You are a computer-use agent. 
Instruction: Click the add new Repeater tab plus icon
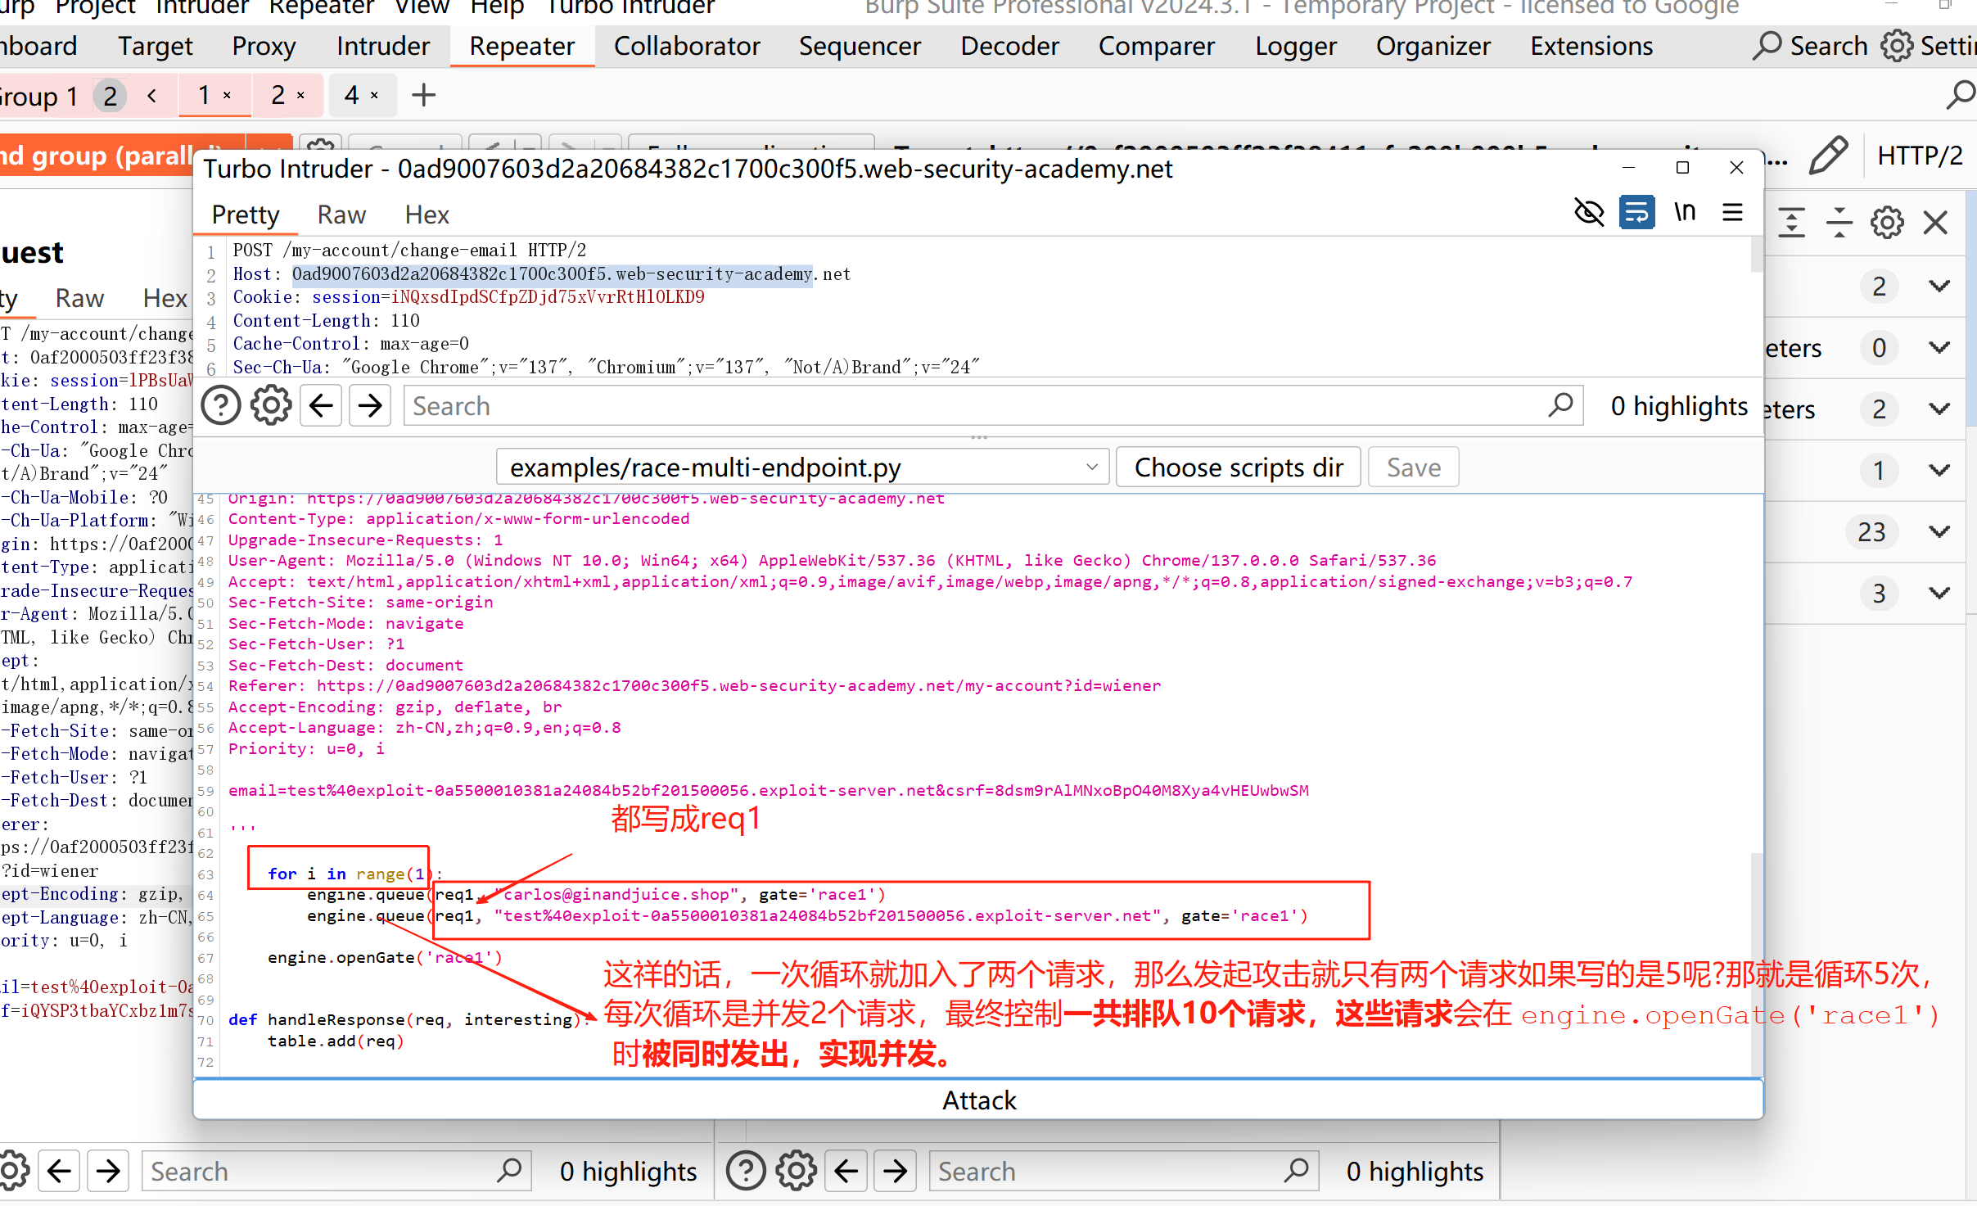(423, 96)
